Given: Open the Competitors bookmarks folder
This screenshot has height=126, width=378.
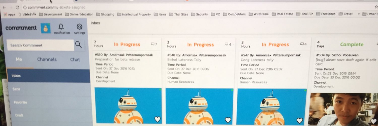Looking at the screenshot, I should pos(234,14).
